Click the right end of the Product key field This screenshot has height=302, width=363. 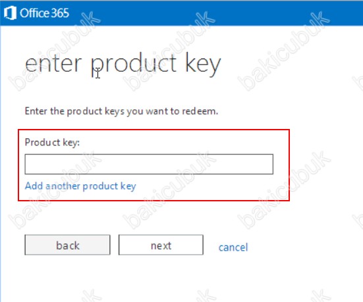tap(264, 164)
